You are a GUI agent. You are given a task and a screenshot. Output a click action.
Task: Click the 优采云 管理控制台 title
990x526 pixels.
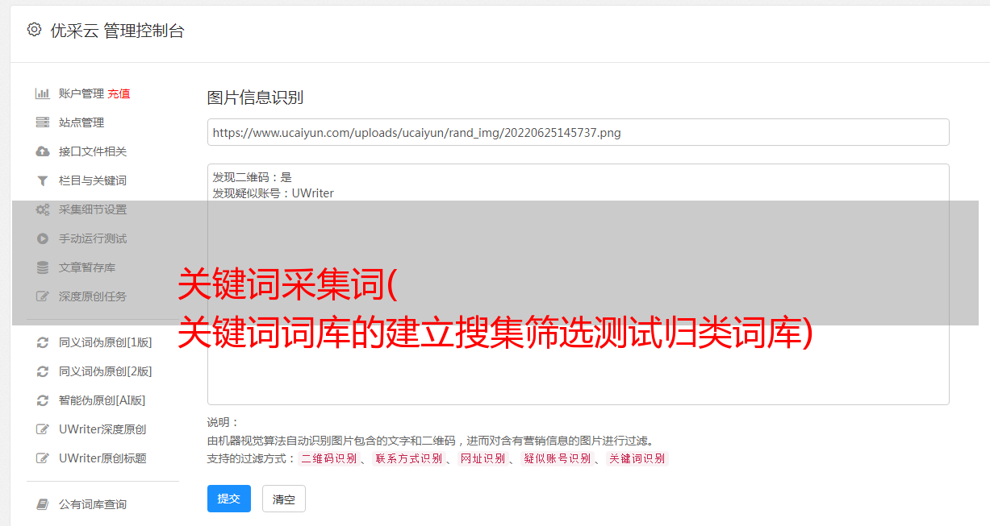[117, 31]
